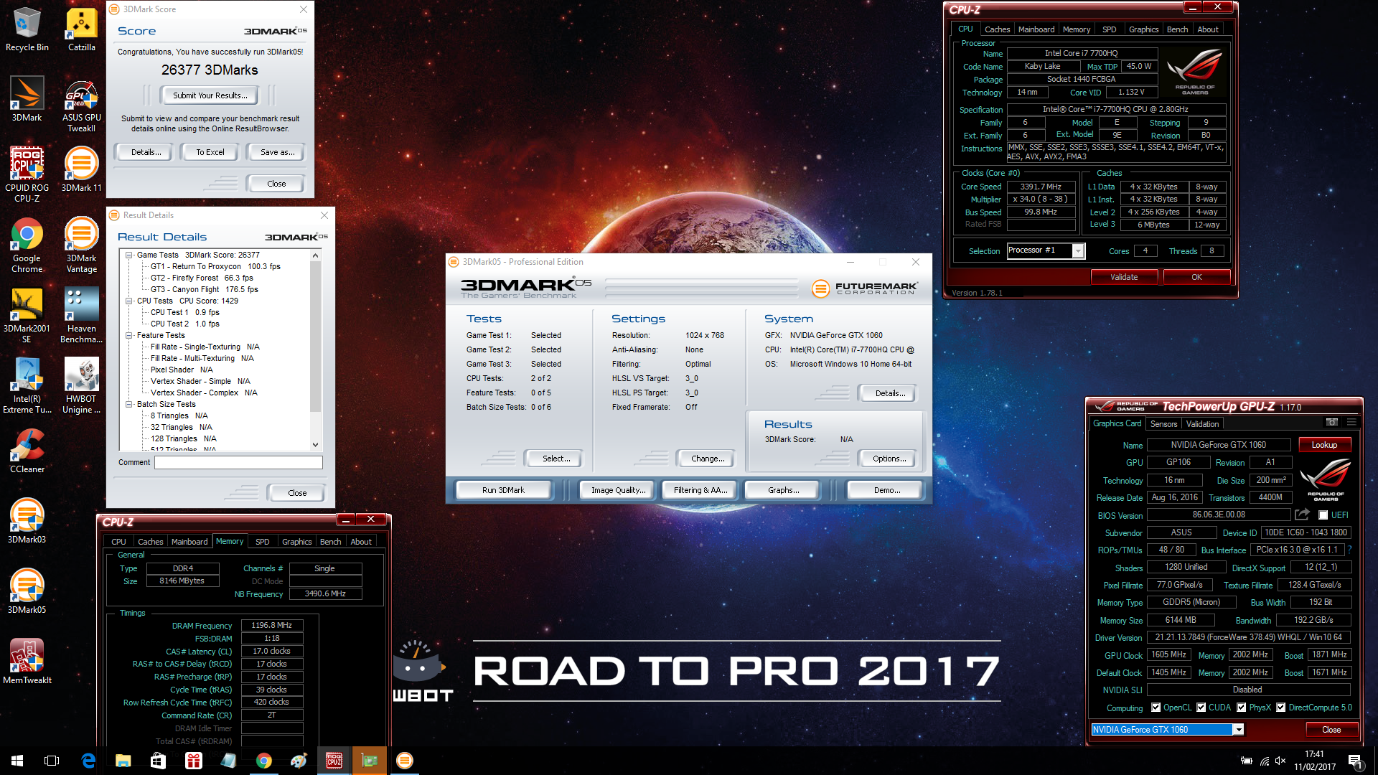
Task: Click the Submit Your Results button
Action: tap(210, 95)
